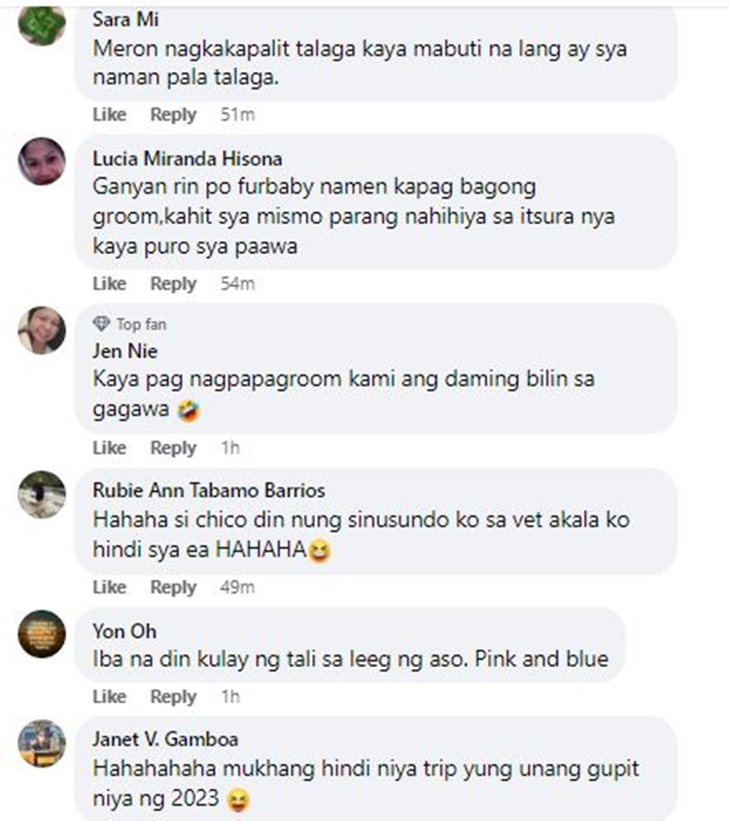729x821 pixels.
Task: Open Rubie Ann Tabamo Barrios' avatar
Action: [42, 494]
